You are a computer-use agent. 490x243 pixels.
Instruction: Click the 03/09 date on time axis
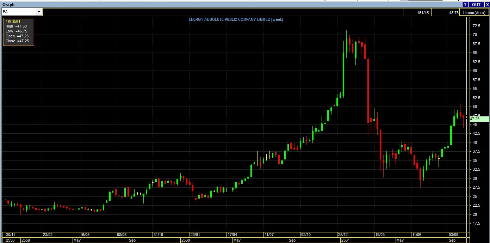(x=453, y=235)
